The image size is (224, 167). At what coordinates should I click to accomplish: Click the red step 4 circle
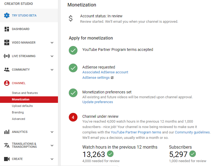pos(73,117)
